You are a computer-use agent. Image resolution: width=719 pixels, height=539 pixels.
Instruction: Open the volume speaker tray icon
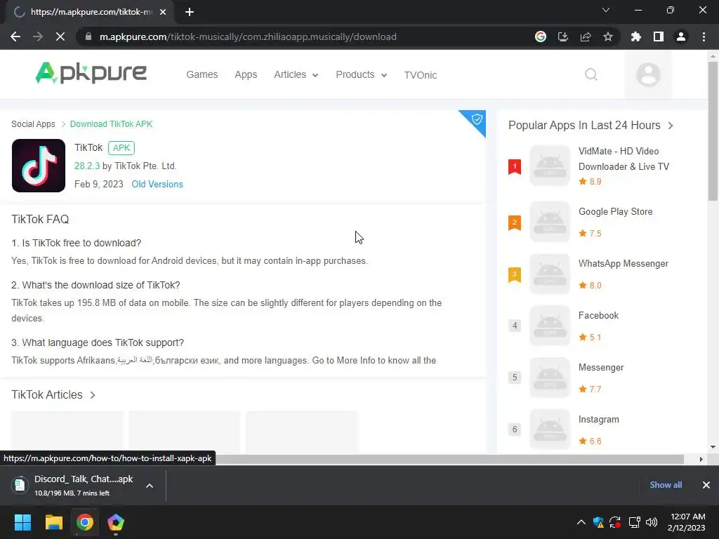click(651, 522)
